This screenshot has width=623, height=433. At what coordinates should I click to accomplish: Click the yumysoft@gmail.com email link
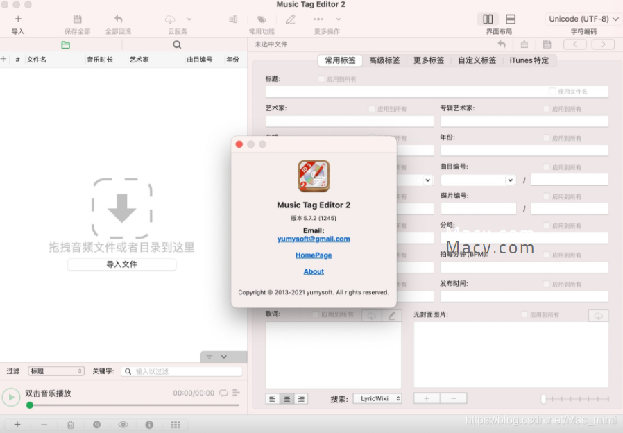(314, 239)
